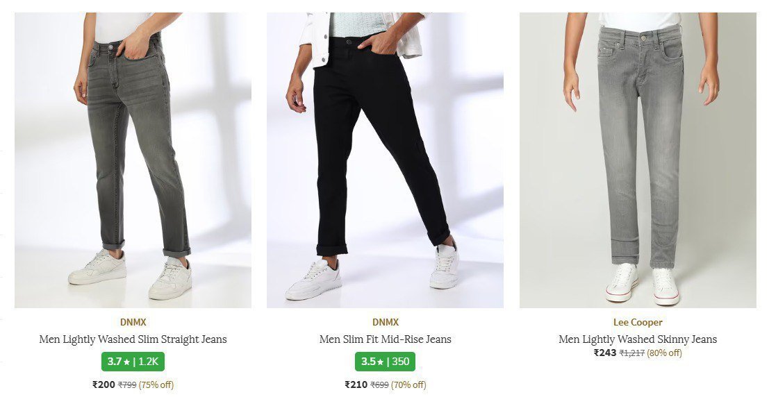Screen dimensions: 769x397
Task: Click the Lee Cooper brand name
Action: click(638, 322)
